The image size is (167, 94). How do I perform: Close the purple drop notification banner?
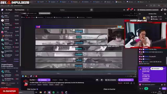[x=165, y=68]
